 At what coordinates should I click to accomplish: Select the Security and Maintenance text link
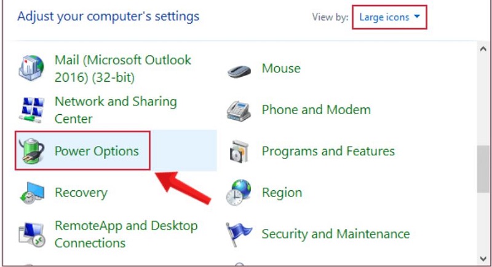click(336, 234)
